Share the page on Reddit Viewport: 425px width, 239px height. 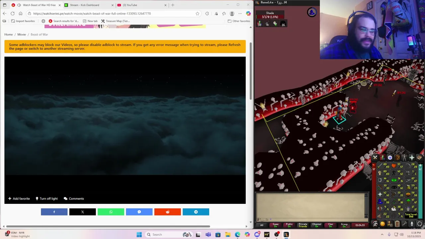167,212
